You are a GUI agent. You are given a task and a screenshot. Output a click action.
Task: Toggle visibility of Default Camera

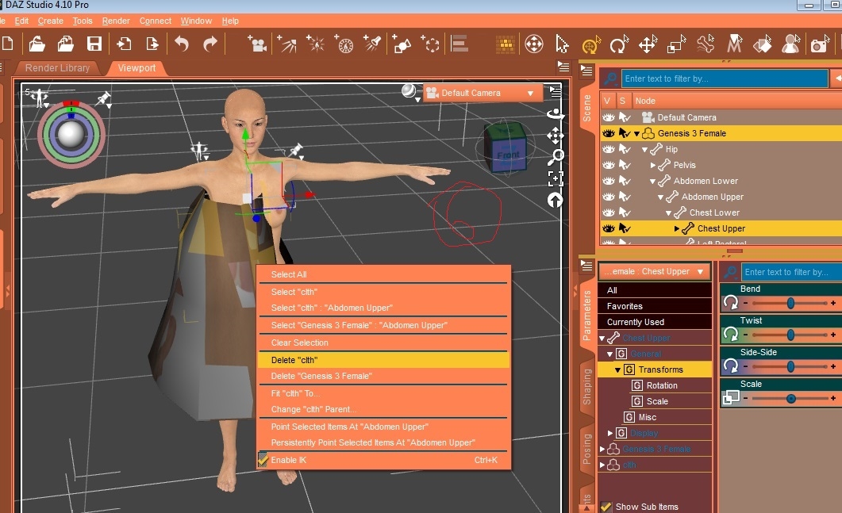pyautogui.click(x=609, y=117)
